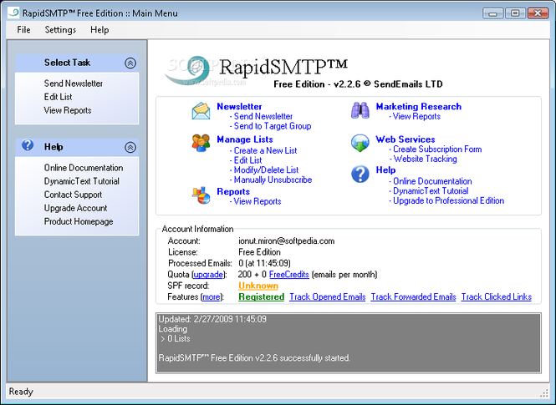Image resolution: width=556 pixels, height=405 pixels.
Task: Click Create a New List link
Action: point(265,150)
